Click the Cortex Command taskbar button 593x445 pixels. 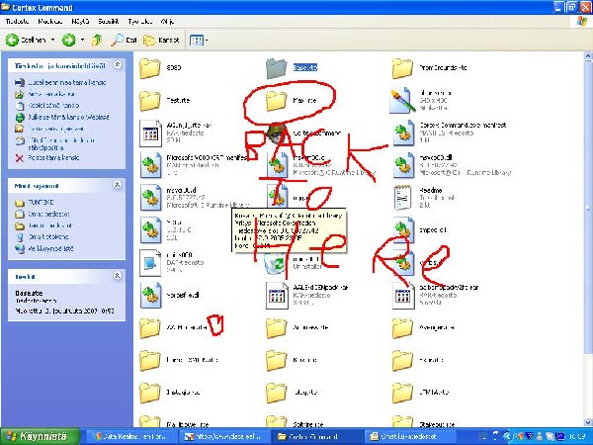(x=317, y=437)
